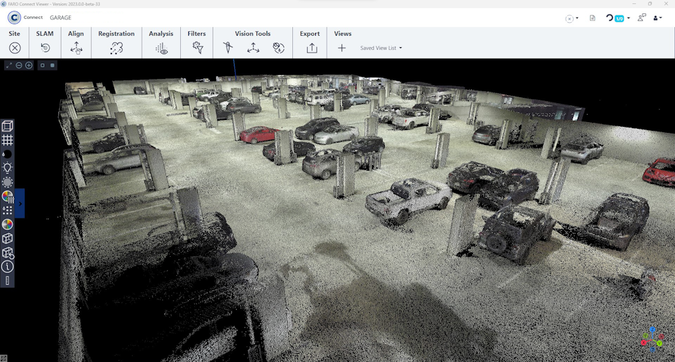Open the Align tool

pos(76,48)
